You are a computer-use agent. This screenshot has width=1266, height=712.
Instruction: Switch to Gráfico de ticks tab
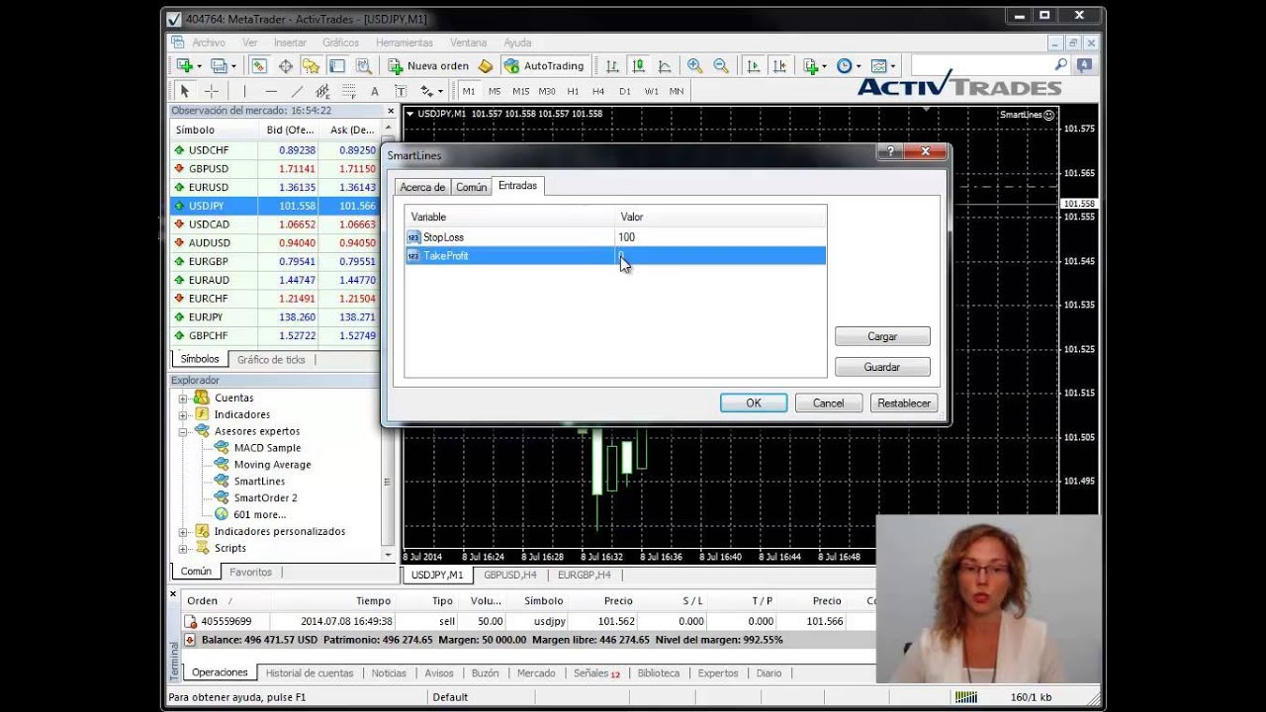(271, 360)
